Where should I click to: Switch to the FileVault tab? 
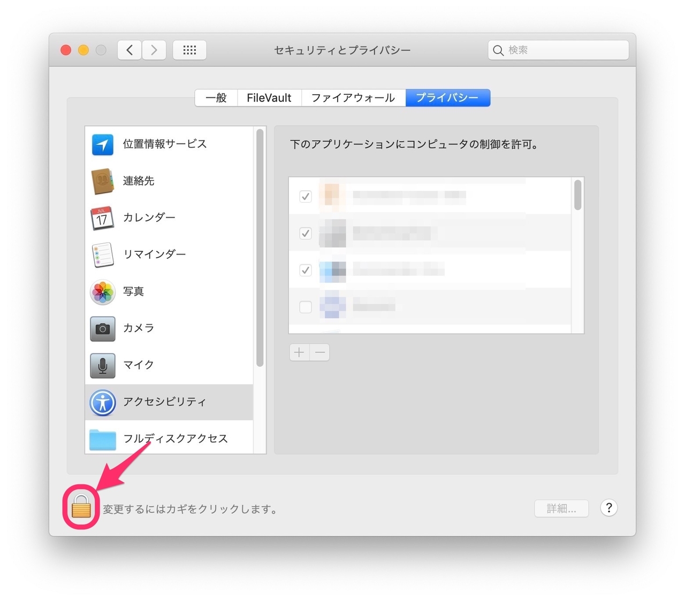[269, 98]
